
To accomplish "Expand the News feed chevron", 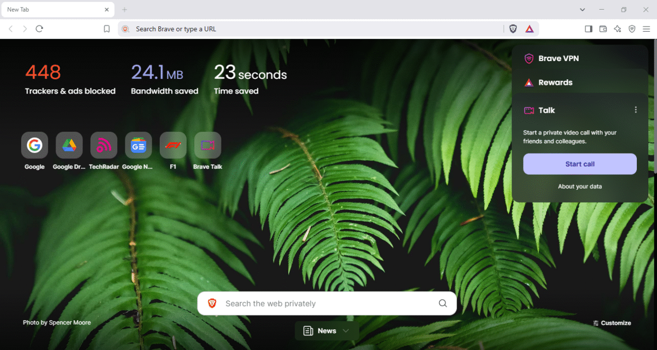I will (346, 331).
